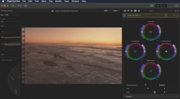Screen dimensions: 180x99
Task: Click the shape mask icon on Color Wheels 1
Action: tap(166, 15)
